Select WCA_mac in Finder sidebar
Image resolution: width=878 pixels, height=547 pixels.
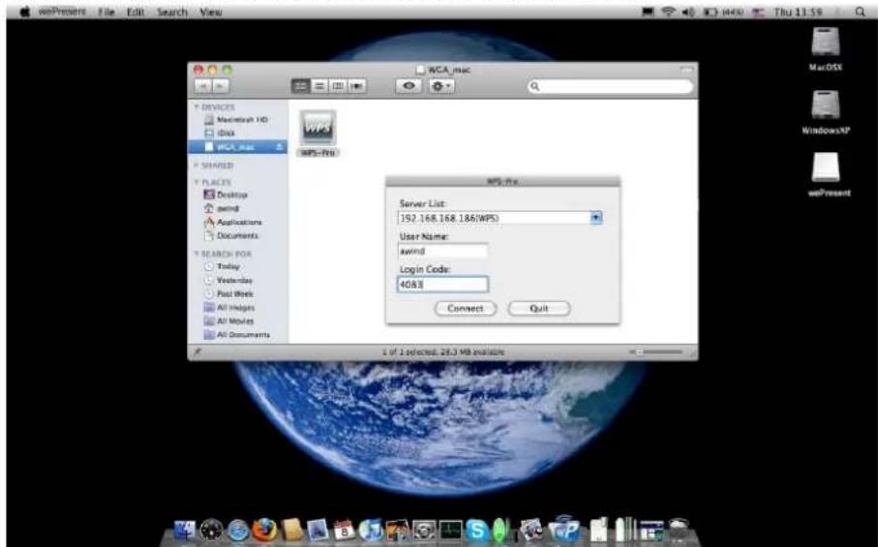237,147
